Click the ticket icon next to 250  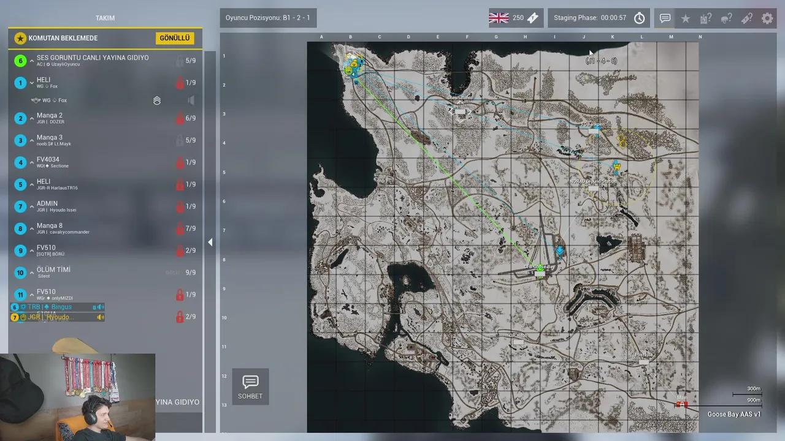[x=532, y=18]
